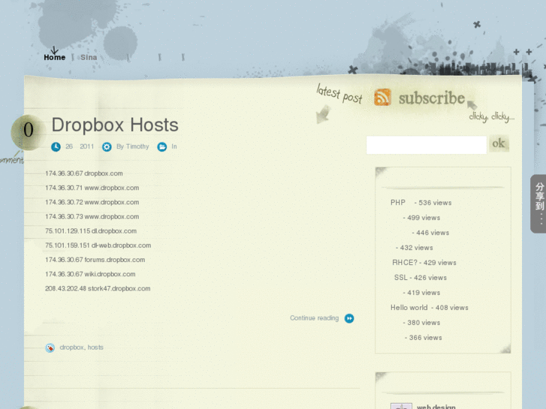Open popular post with 419 views

[421, 293]
